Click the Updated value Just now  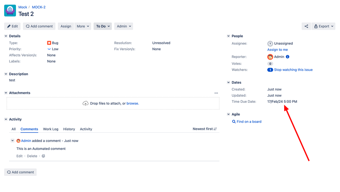click(x=274, y=96)
